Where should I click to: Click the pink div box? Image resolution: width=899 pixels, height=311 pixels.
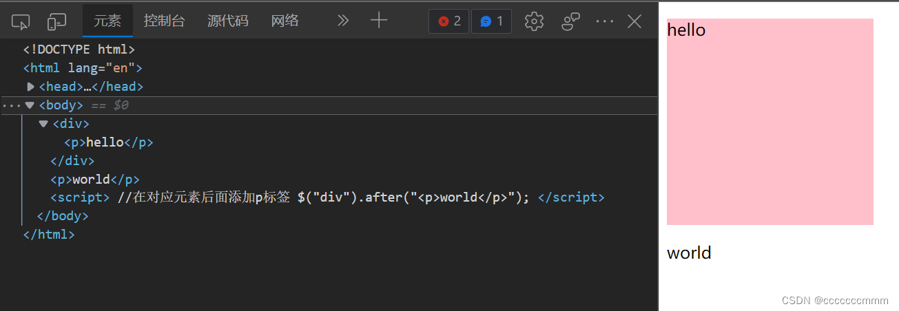tap(770, 122)
